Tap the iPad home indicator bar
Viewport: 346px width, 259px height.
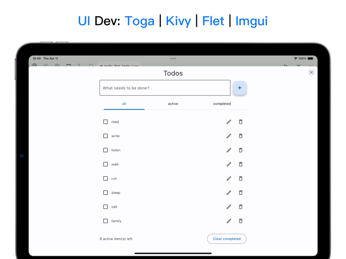pos(173,253)
